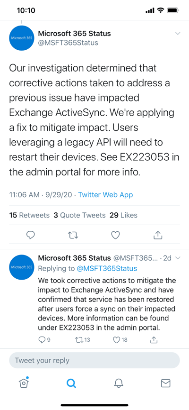The height and width of the screenshot is (410, 189).
Task: Expand the main tweet's options chevron
Action: pyautogui.click(x=178, y=34)
